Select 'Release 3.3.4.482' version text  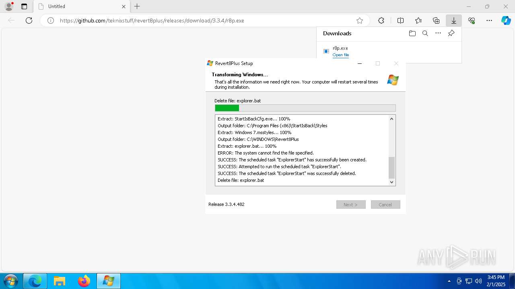pyautogui.click(x=227, y=204)
